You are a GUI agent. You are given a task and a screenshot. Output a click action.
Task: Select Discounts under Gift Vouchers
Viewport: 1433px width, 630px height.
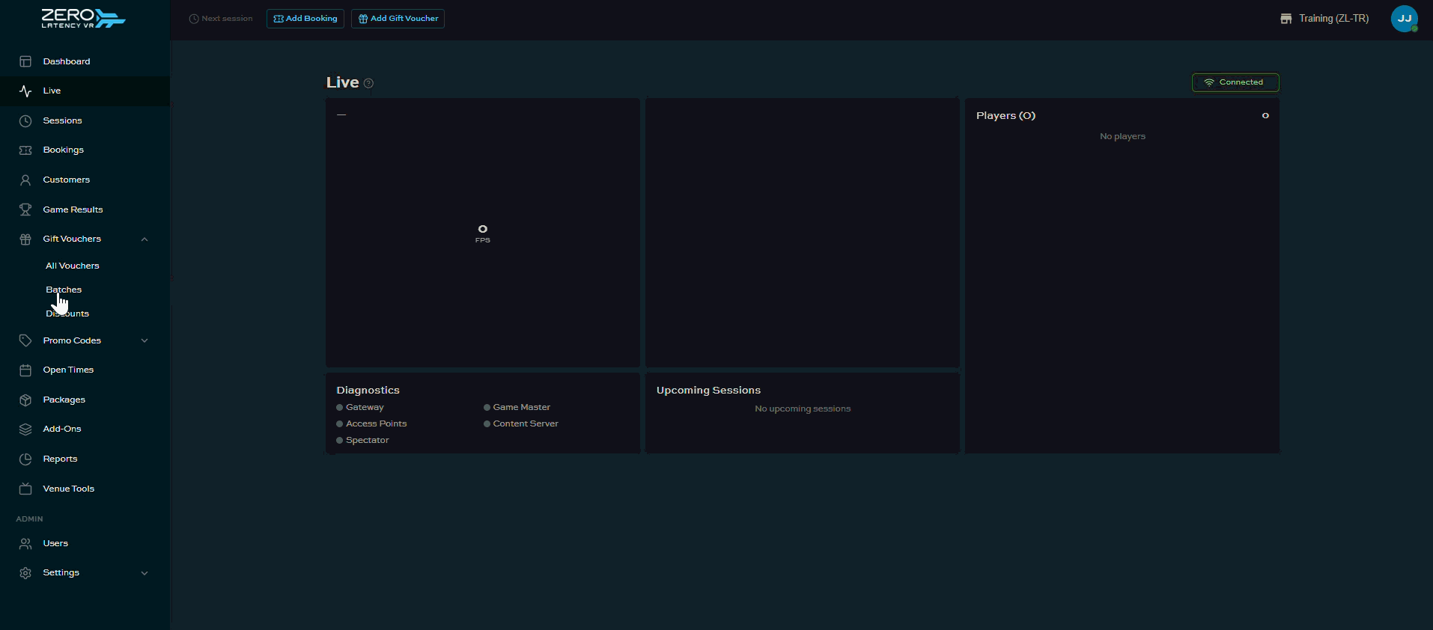[67, 314]
